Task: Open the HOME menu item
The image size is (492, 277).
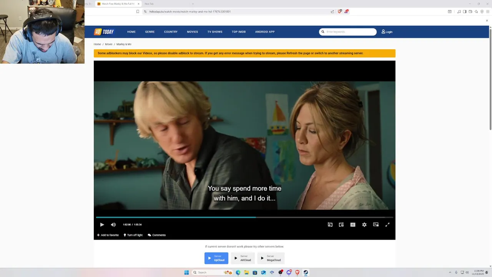Action: click(x=131, y=32)
